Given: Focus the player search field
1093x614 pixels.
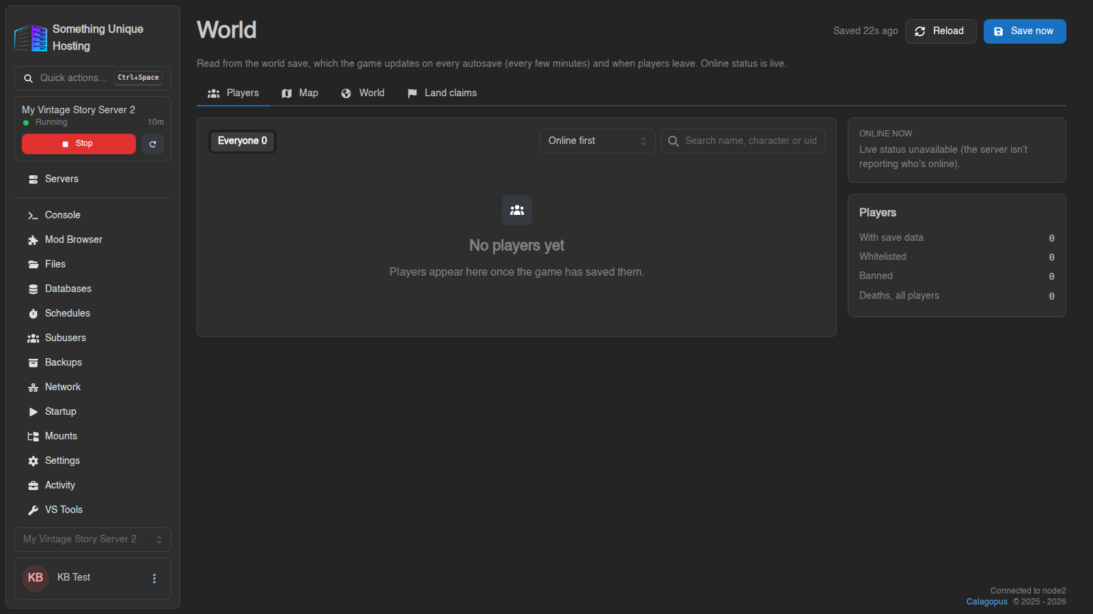Looking at the screenshot, I should click(x=743, y=141).
